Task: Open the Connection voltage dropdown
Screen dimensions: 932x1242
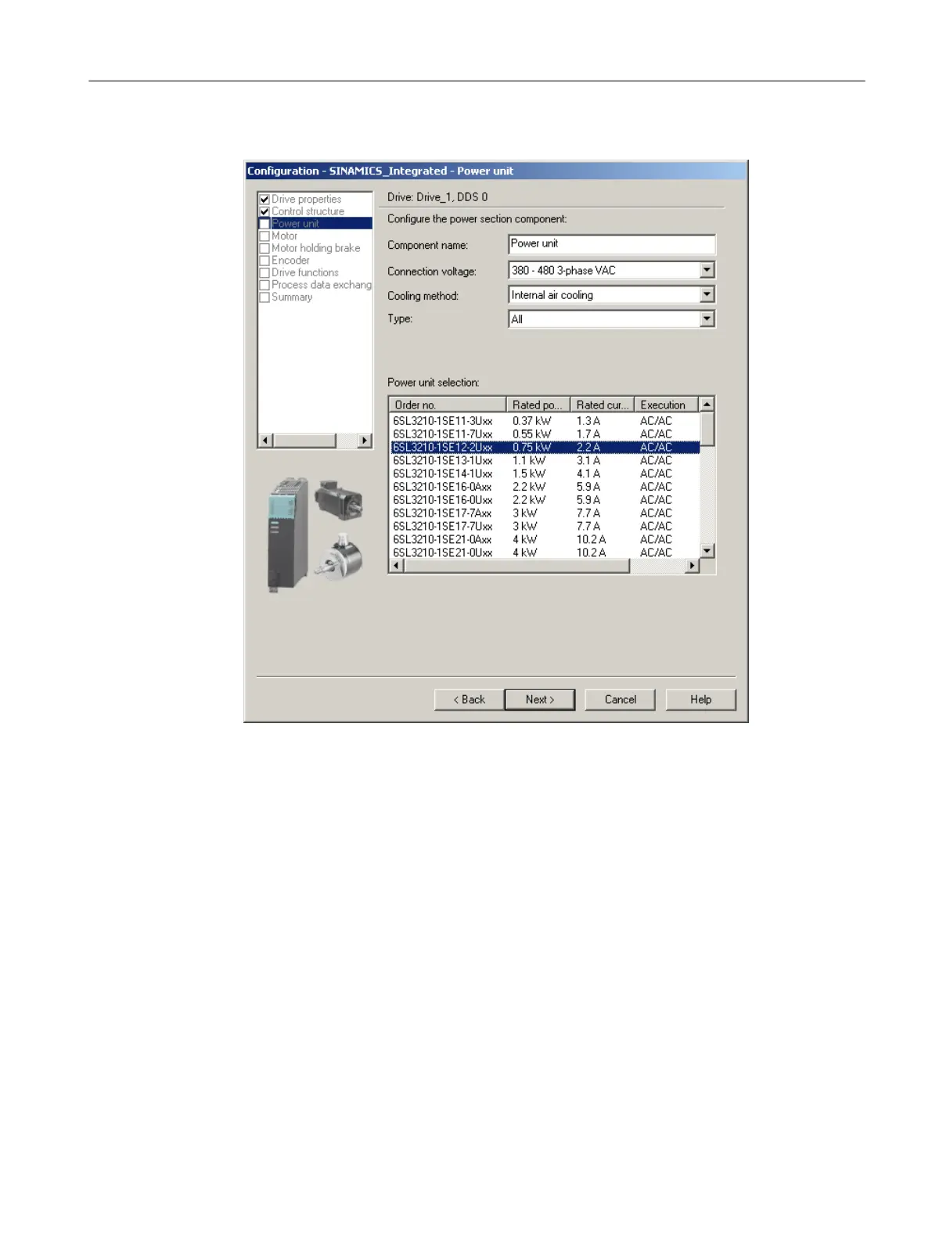Action: coord(707,270)
